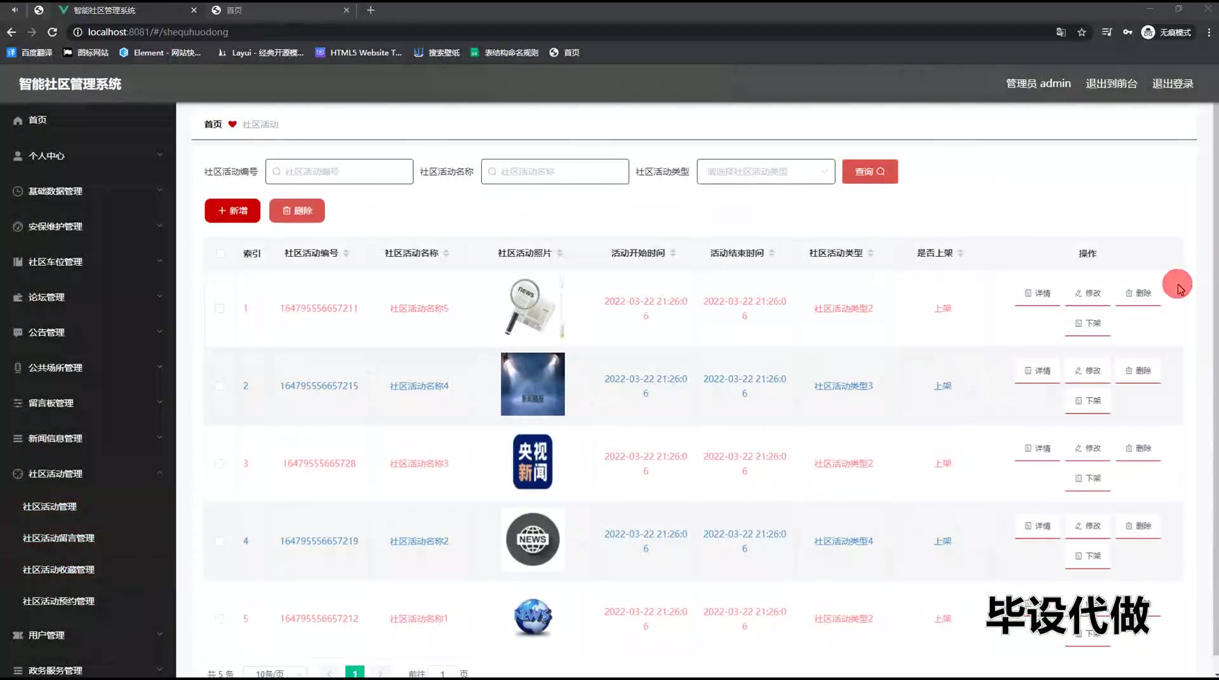Bookmark this page with the star icon
The image size is (1219, 680).
pyautogui.click(x=1082, y=32)
